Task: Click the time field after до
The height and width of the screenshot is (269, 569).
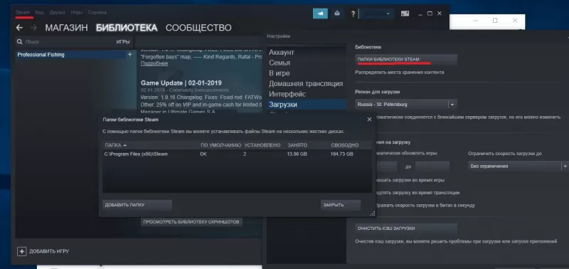Action: click(432, 167)
